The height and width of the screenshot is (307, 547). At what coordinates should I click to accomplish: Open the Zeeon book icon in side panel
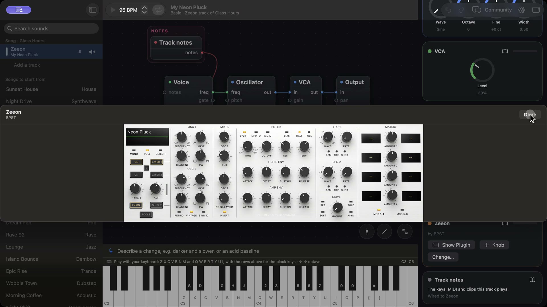coord(505,223)
